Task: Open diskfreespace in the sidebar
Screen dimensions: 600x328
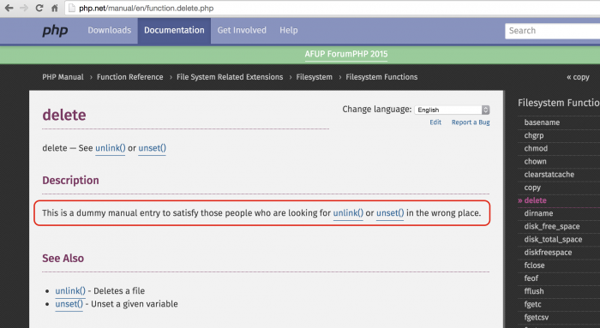Action: pyautogui.click(x=548, y=253)
